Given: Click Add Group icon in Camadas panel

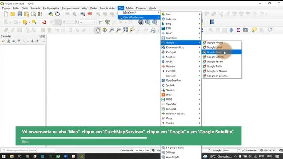Looking at the screenshot, I should 8,41.
